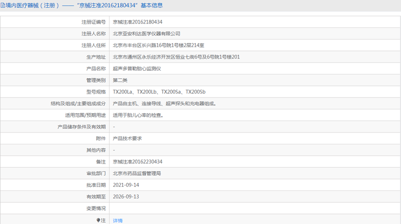
Task: Click the 批准日期 label
Action: click(x=96, y=185)
